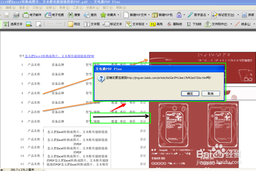Click 取消 to cancel the dialog

point(211,94)
